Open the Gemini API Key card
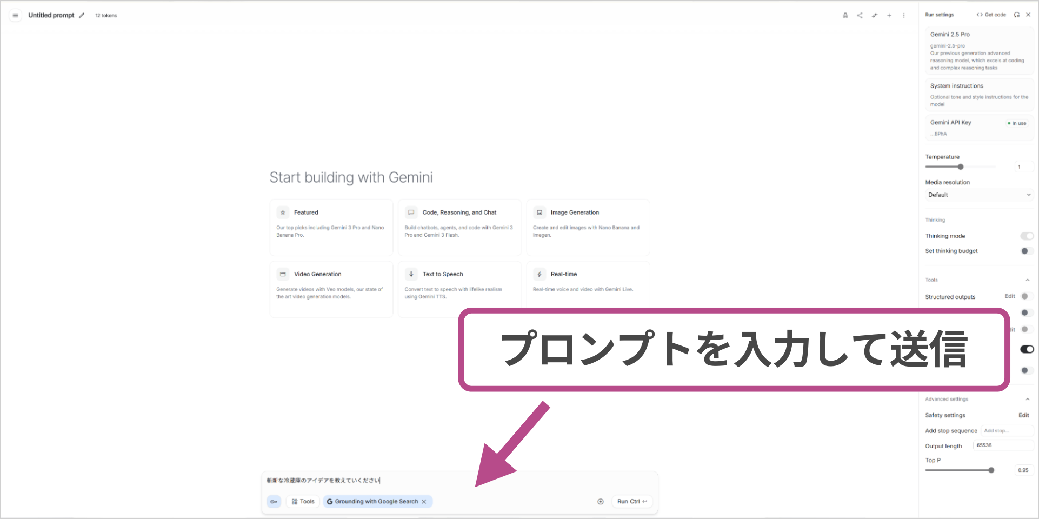Viewport: 1039px width, 519px height. point(979,128)
